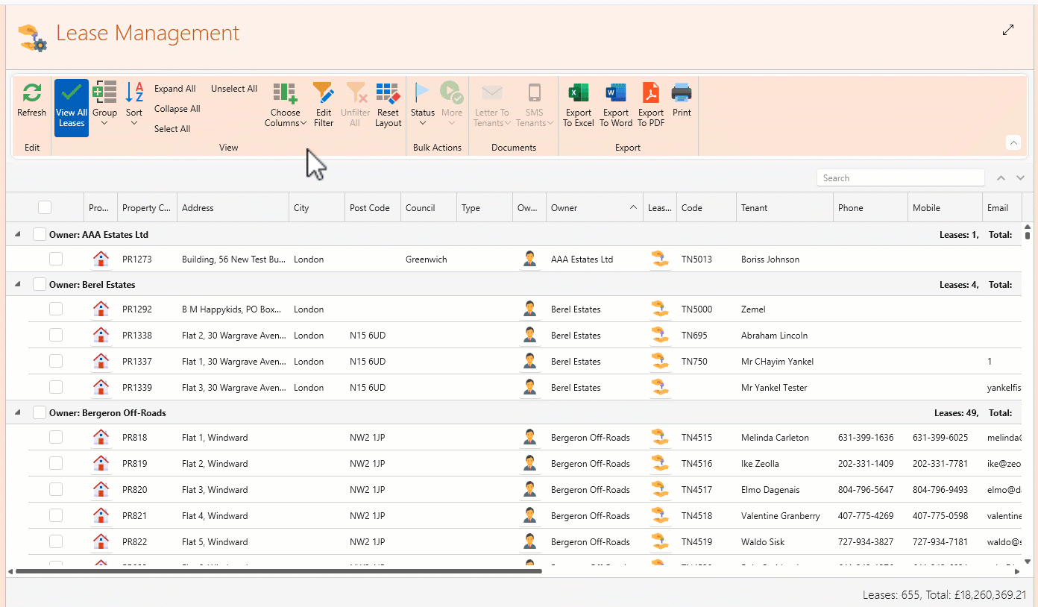The image size is (1038, 607).
Task: Collapse the Owner: Berel Estates group
Action: (x=18, y=284)
